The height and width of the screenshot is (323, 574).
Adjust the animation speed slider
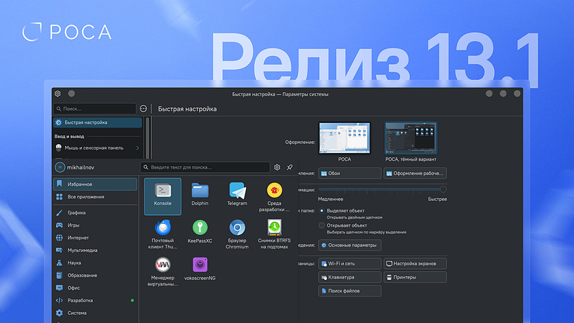point(443,189)
